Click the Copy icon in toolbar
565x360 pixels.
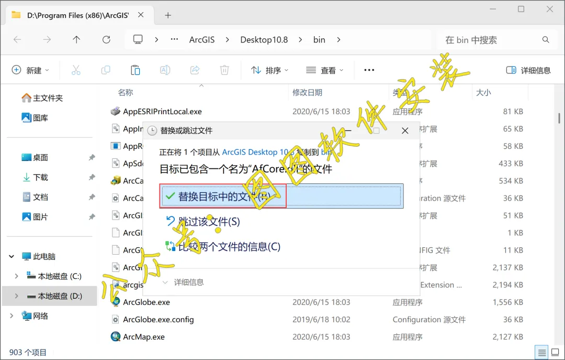106,70
